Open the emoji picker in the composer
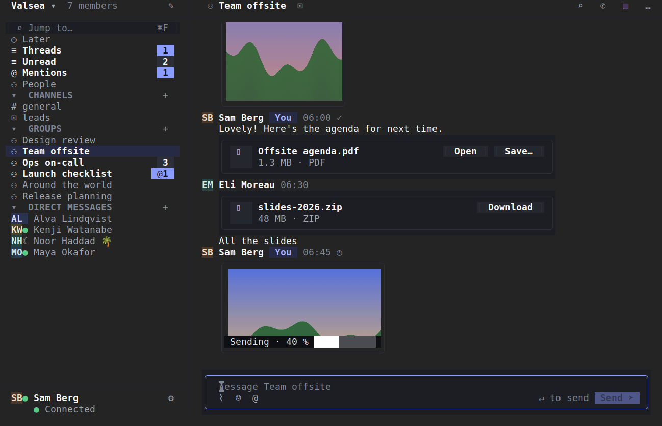Viewport: 662px width, 426px height. click(238, 398)
